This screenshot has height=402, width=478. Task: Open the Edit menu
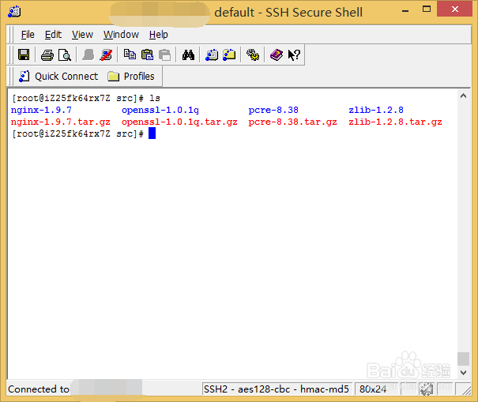tap(53, 35)
